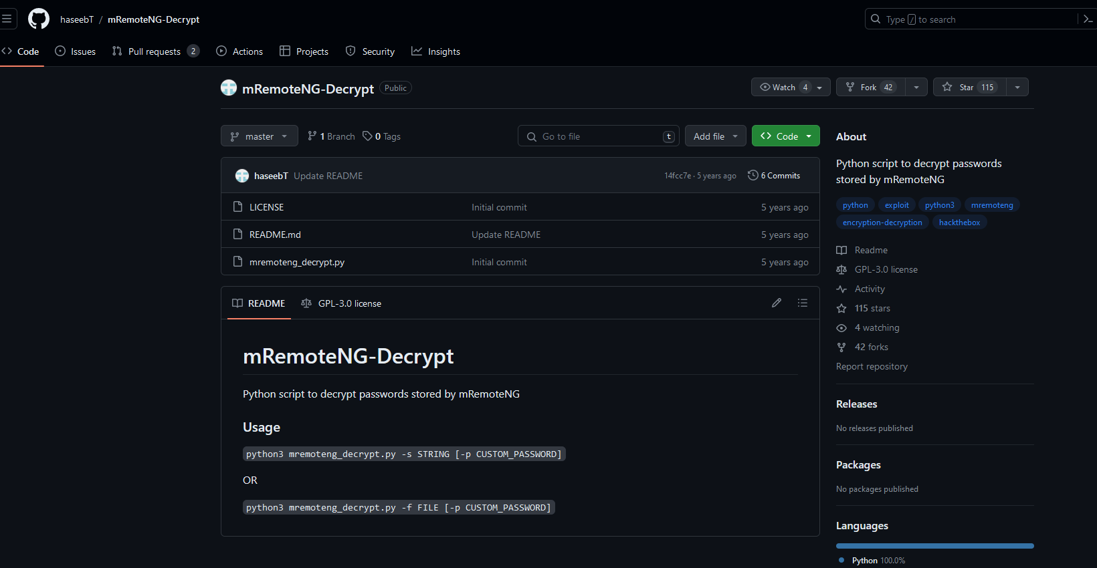Open the Add file dropdown
The height and width of the screenshot is (568, 1097).
pyautogui.click(x=716, y=136)
